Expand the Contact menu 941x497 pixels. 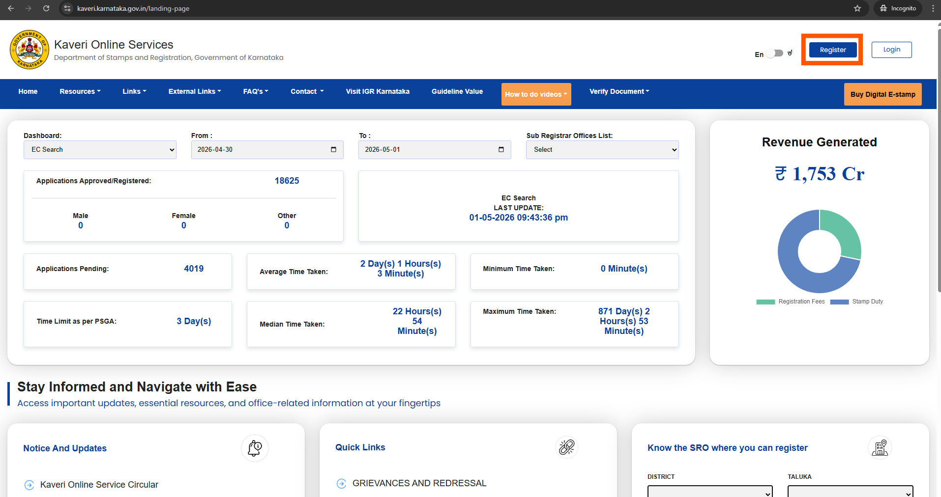click(x=307, y=91)
